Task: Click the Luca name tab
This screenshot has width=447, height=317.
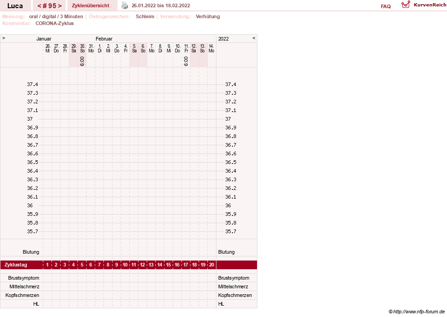Action: tap(15, 6)
